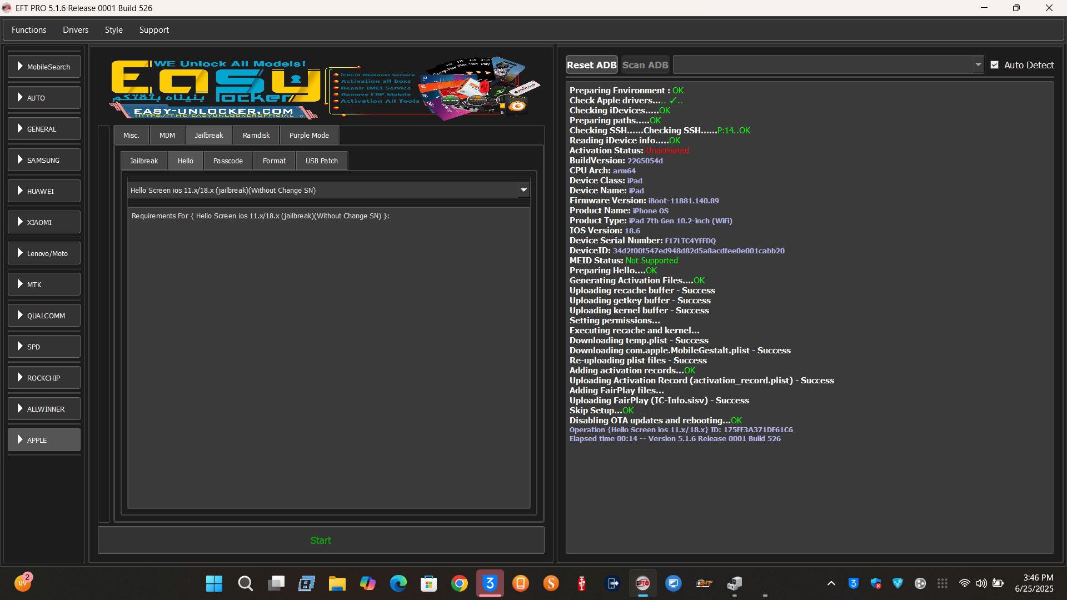The width and height of the screenshot is (1067, 600).
Task: Click the Elapsed time log line
Action: (x=675, y=439)
